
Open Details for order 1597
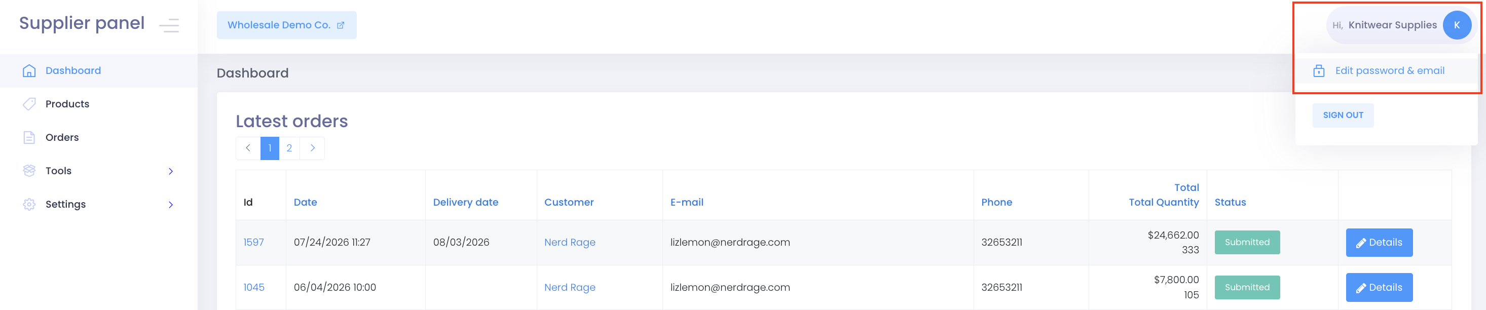point(1379,243)
